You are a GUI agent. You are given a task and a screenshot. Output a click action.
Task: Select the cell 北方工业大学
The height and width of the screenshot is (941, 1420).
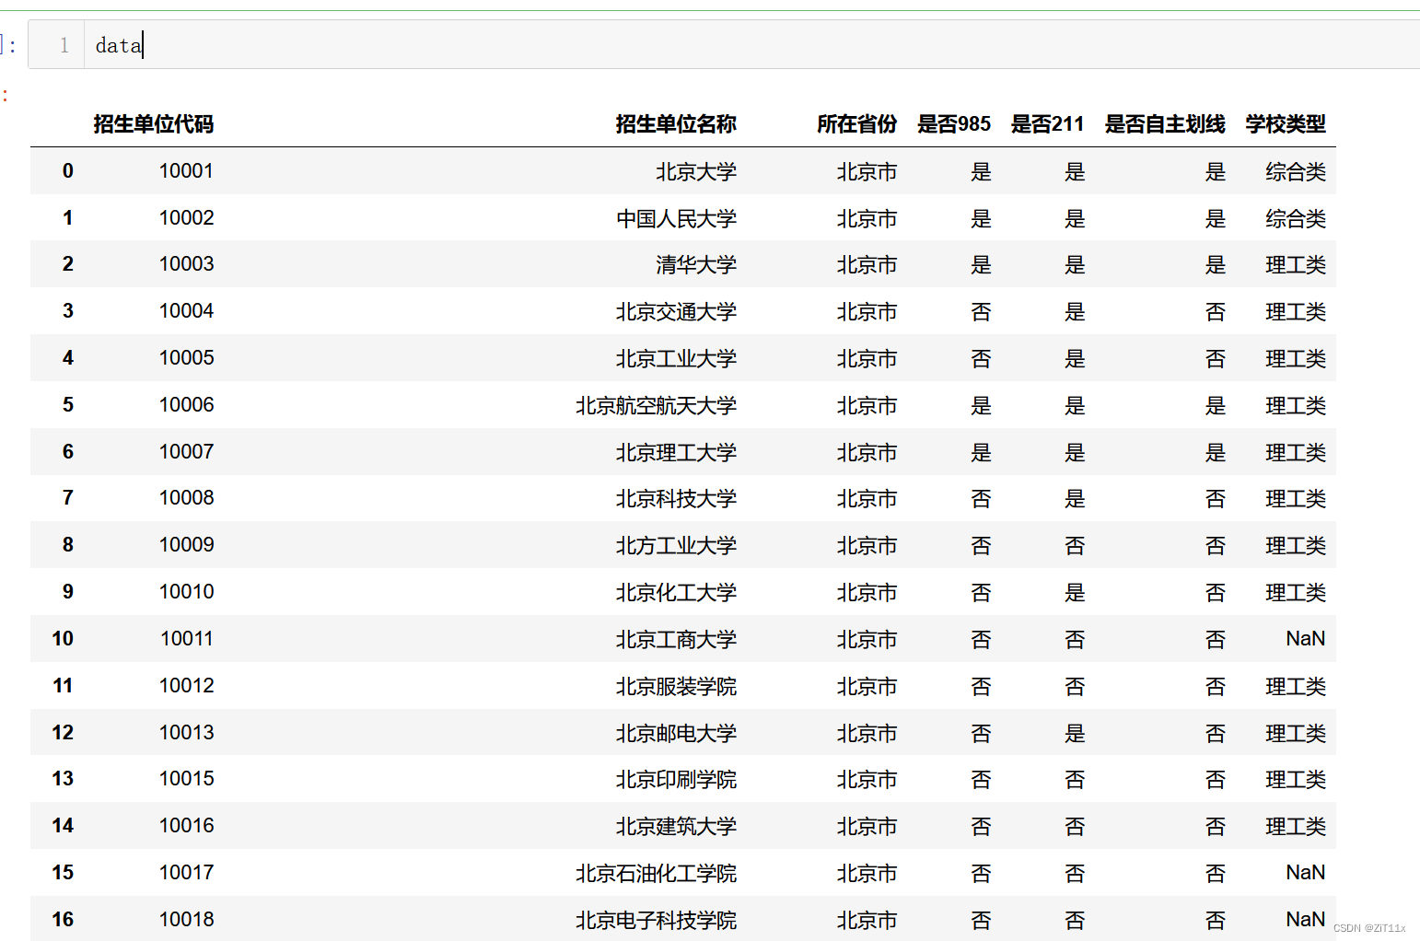pos(677,546)
